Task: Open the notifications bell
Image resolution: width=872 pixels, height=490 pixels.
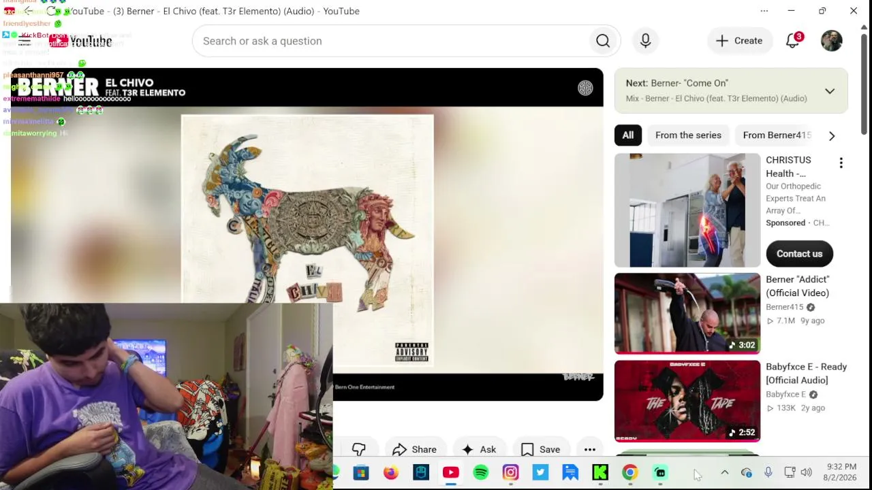Action: point(792,41)
